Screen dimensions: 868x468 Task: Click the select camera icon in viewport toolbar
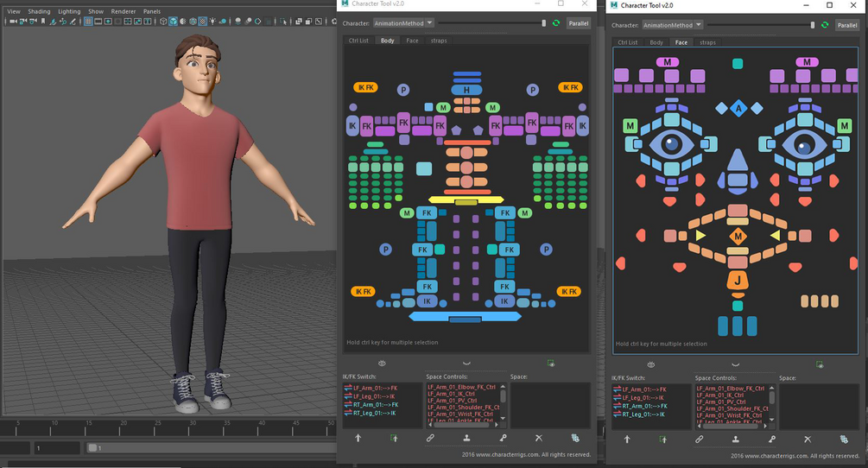tap(13, 22)
